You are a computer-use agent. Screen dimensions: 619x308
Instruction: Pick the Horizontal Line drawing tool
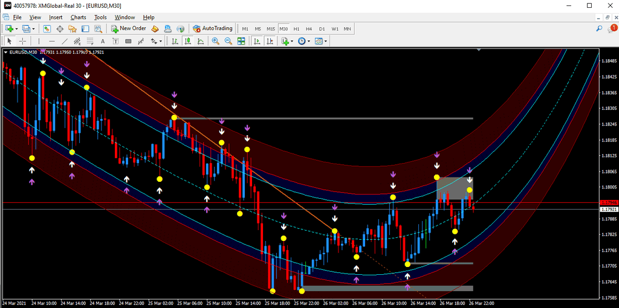(52, 41)
